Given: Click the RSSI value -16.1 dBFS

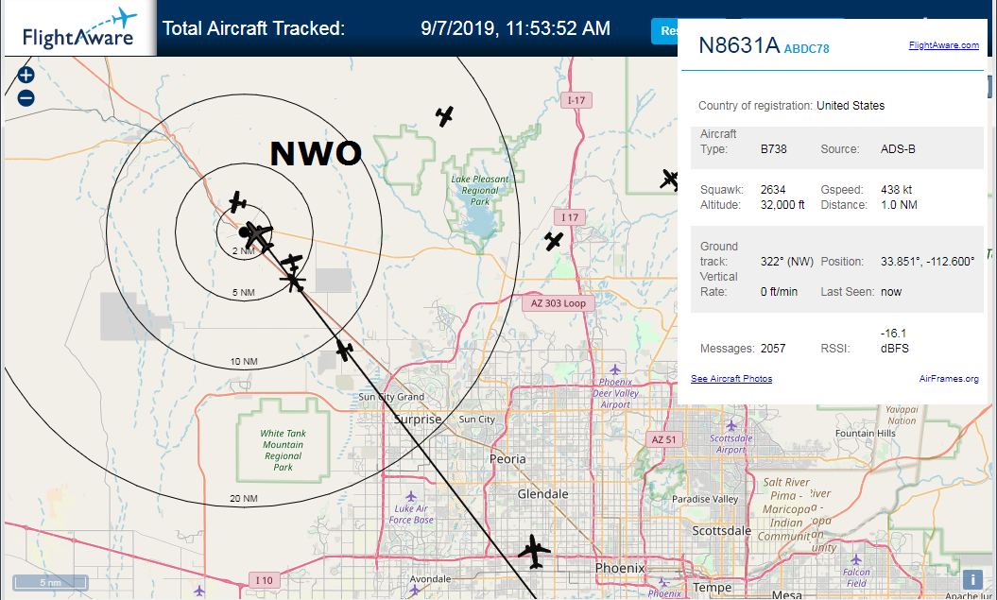Looking at the screenshot, I should pos(895,341).
